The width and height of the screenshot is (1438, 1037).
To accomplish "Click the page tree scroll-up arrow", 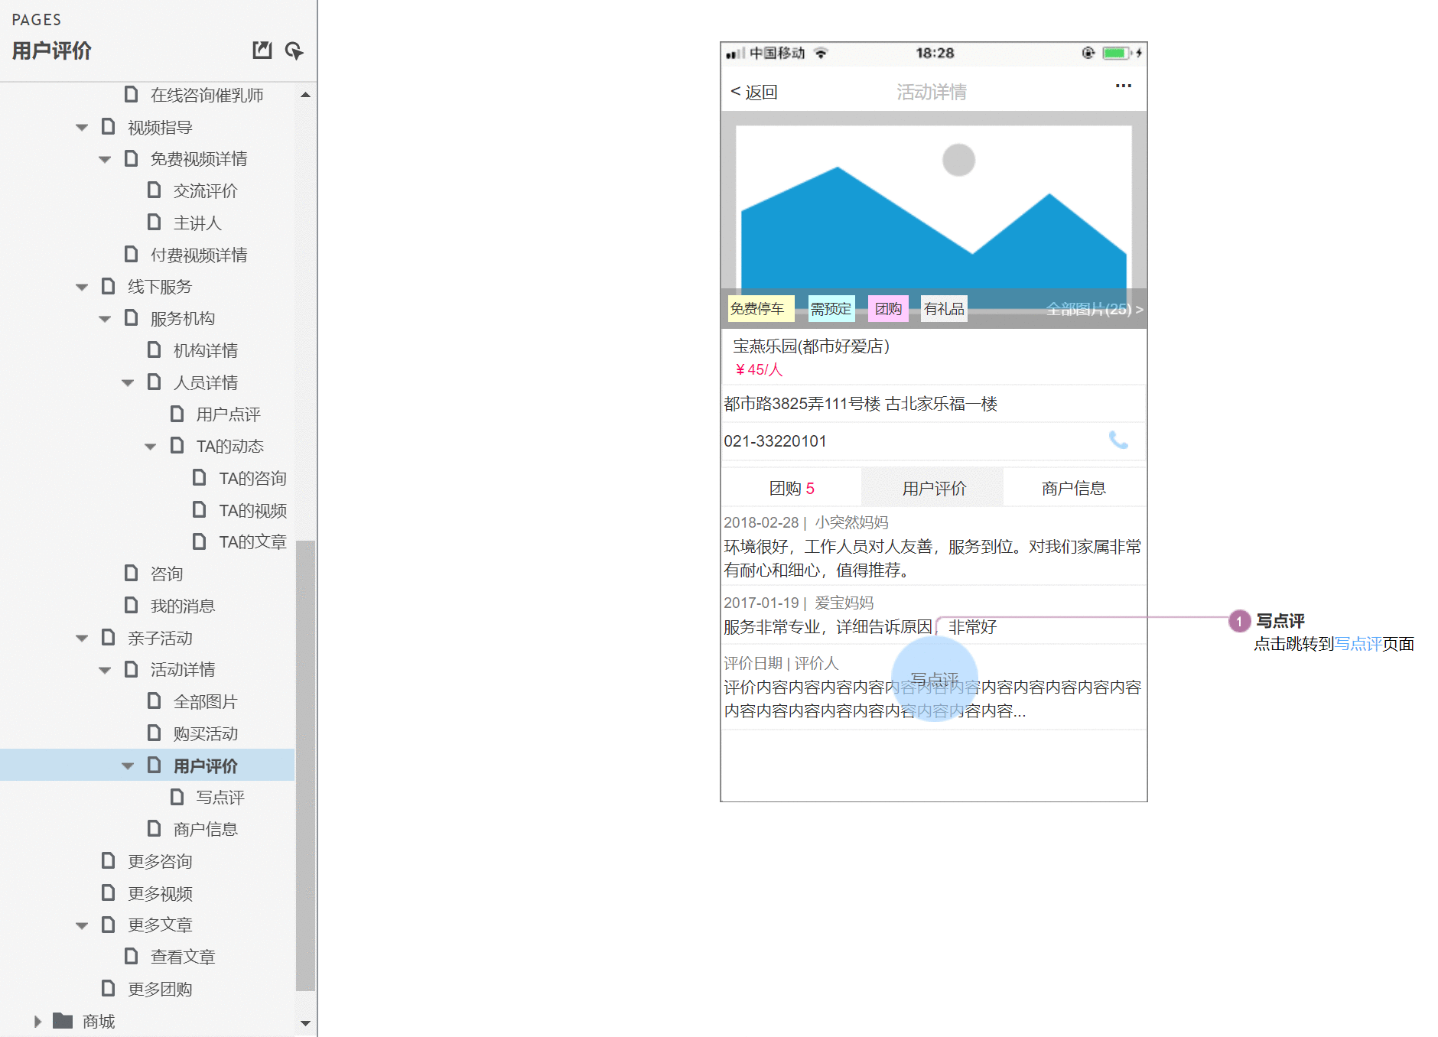I will click(x=305, y=95).
